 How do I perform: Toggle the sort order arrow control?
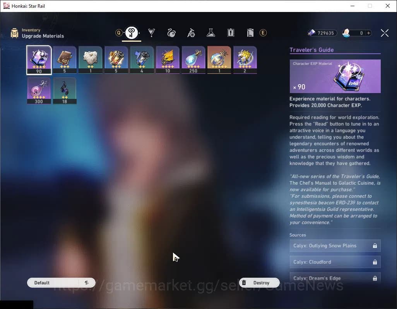pos(87,282)
